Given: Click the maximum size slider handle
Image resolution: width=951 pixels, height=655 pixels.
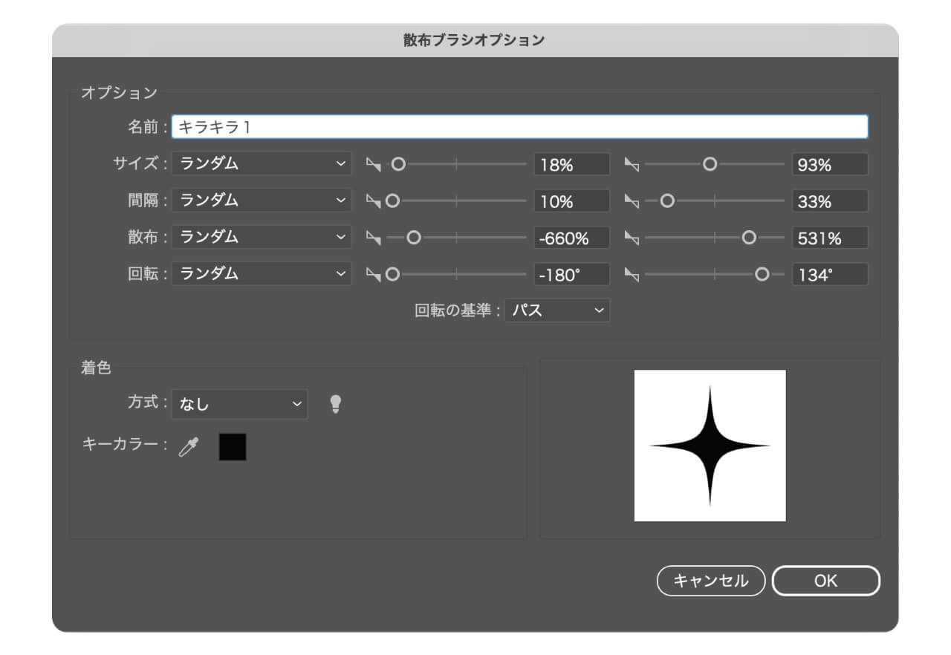Looking at the screenshot, I should coord(710,164).
